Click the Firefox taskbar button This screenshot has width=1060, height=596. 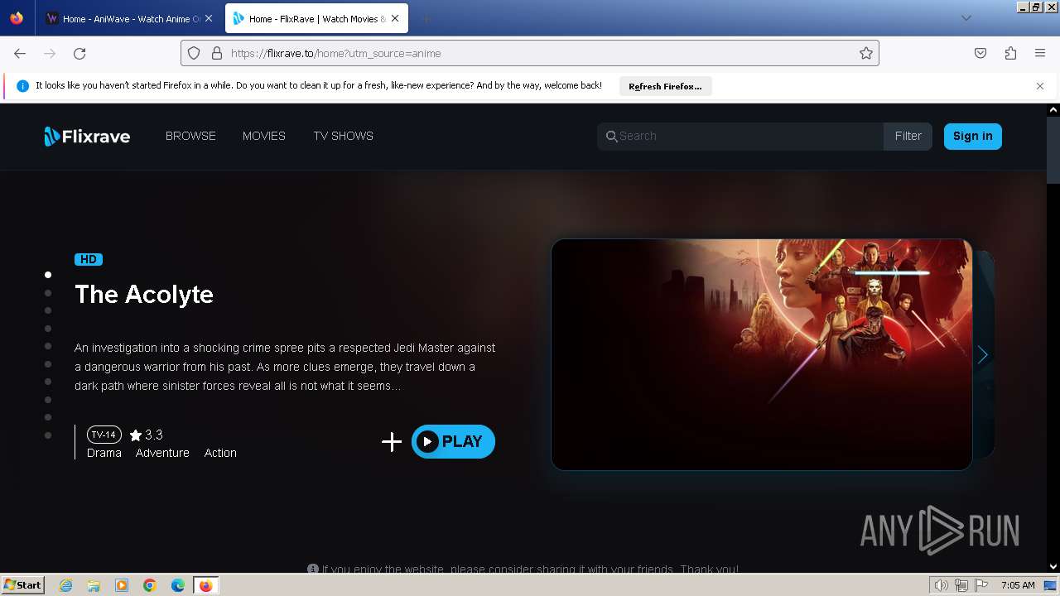pos(205,585)
